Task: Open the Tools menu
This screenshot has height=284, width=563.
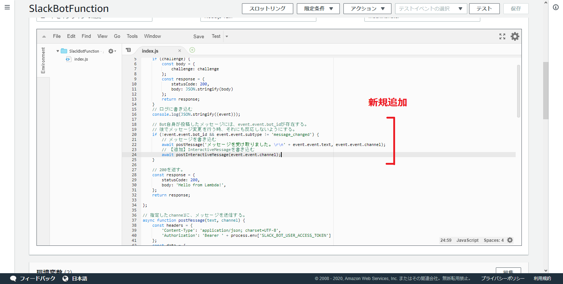Action: pos(132,36)
